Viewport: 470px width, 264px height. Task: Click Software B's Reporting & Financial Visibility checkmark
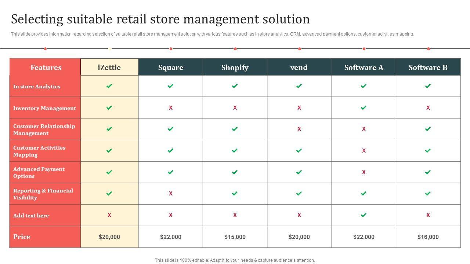pyautogui.click(x=428, y=194)
